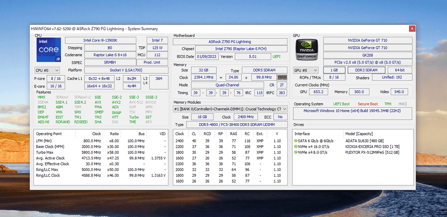Click the 125 W TDP value
The height and width of the screenshot is (217, 447).
coord(157,48)
